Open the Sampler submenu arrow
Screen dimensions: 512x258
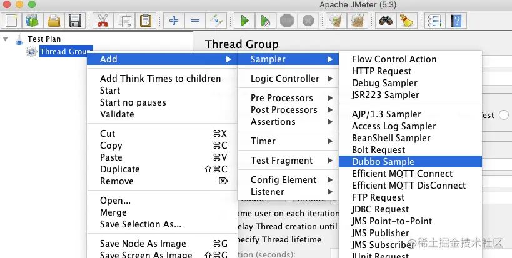[330, 59]
